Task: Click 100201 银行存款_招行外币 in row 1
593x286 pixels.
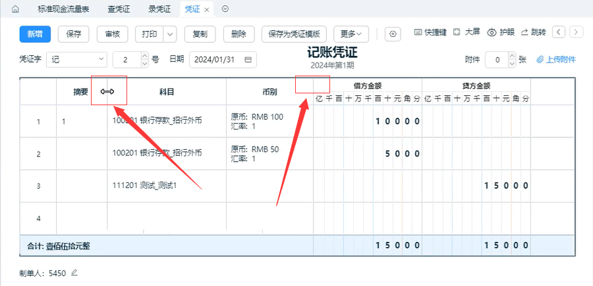Action: pyautogui.click(x=157, y=121)
